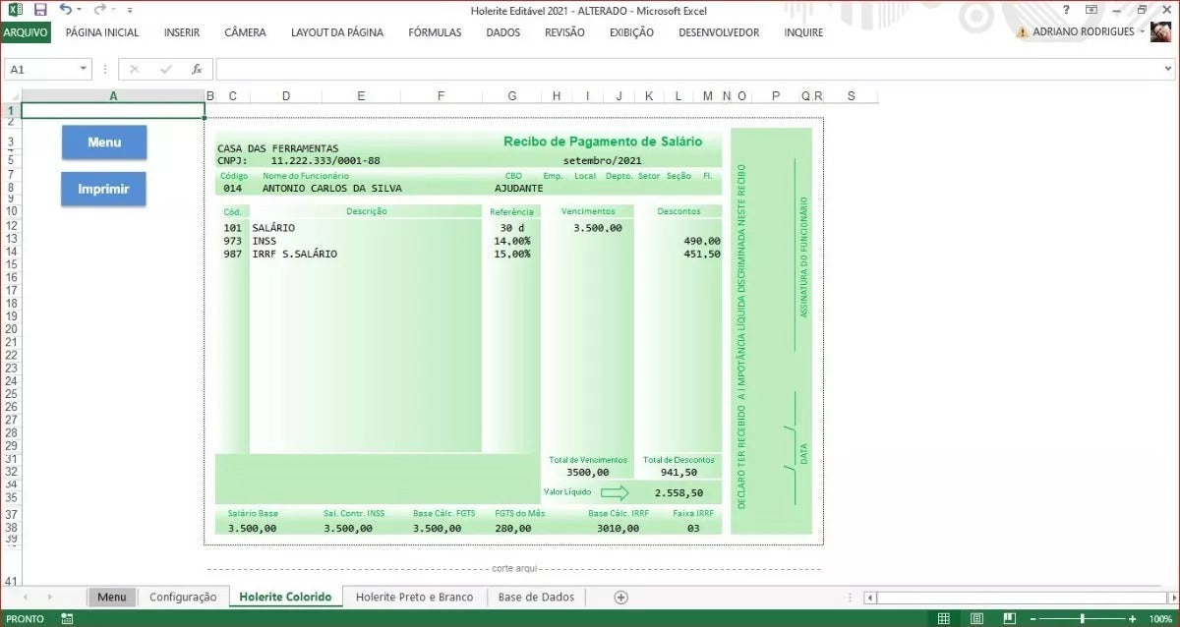Open the FÓRMULAS ribbon tab
1180x627 pixels.
[x=434, y=32]
